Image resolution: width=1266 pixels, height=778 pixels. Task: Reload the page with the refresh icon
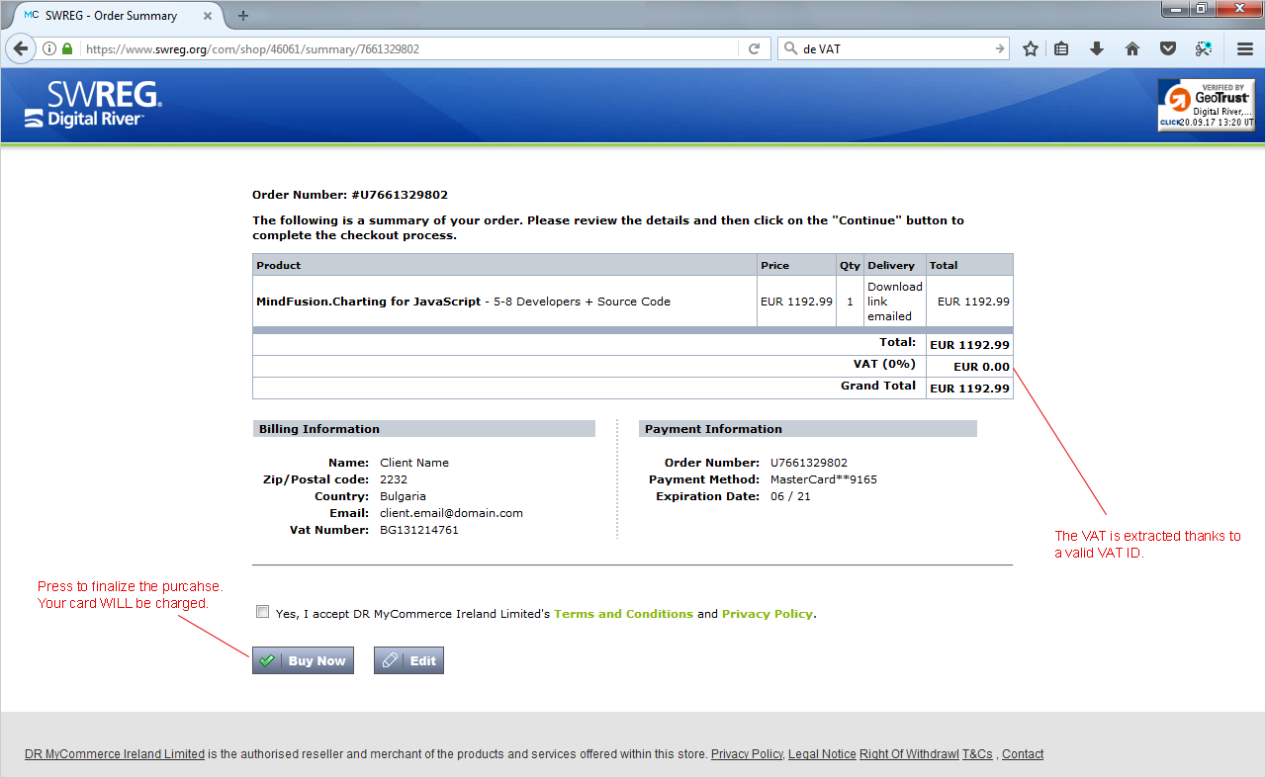pos(754,48)
